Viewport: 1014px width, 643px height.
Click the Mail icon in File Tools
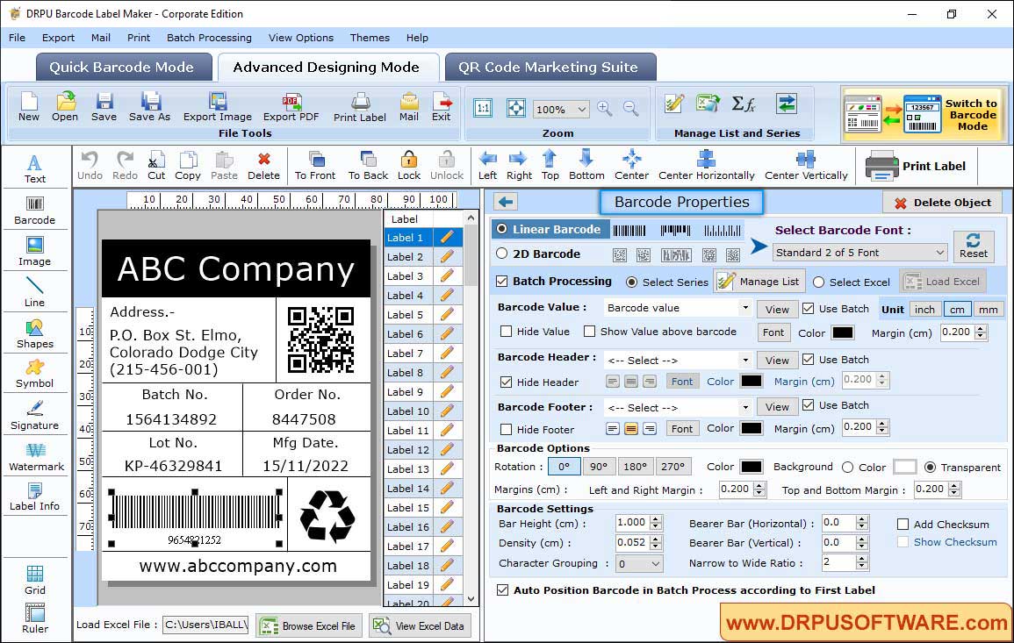[x=409, y=107]
